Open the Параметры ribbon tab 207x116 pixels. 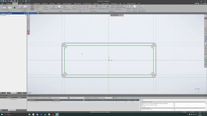pos(45,4)
